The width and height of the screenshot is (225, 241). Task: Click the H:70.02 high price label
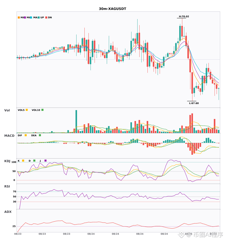184,16
